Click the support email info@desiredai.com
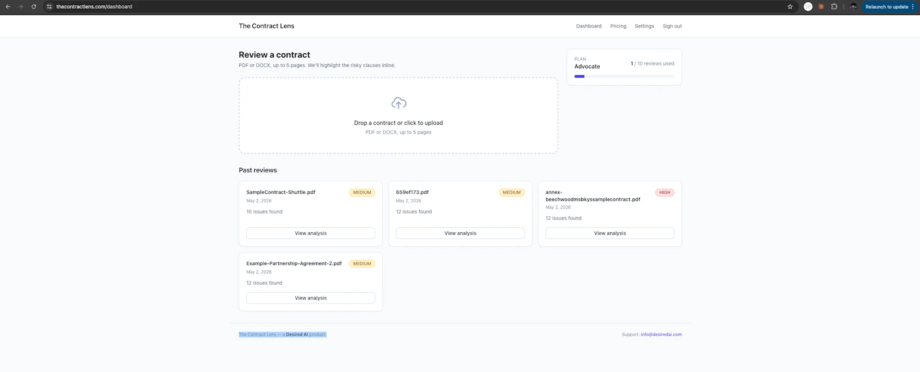This screenshot has width=920, height=372. (x=661, y=335)
